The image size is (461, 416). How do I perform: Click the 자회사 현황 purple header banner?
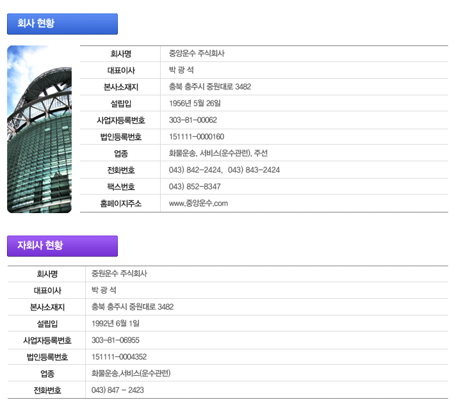[x=62, y=246]
